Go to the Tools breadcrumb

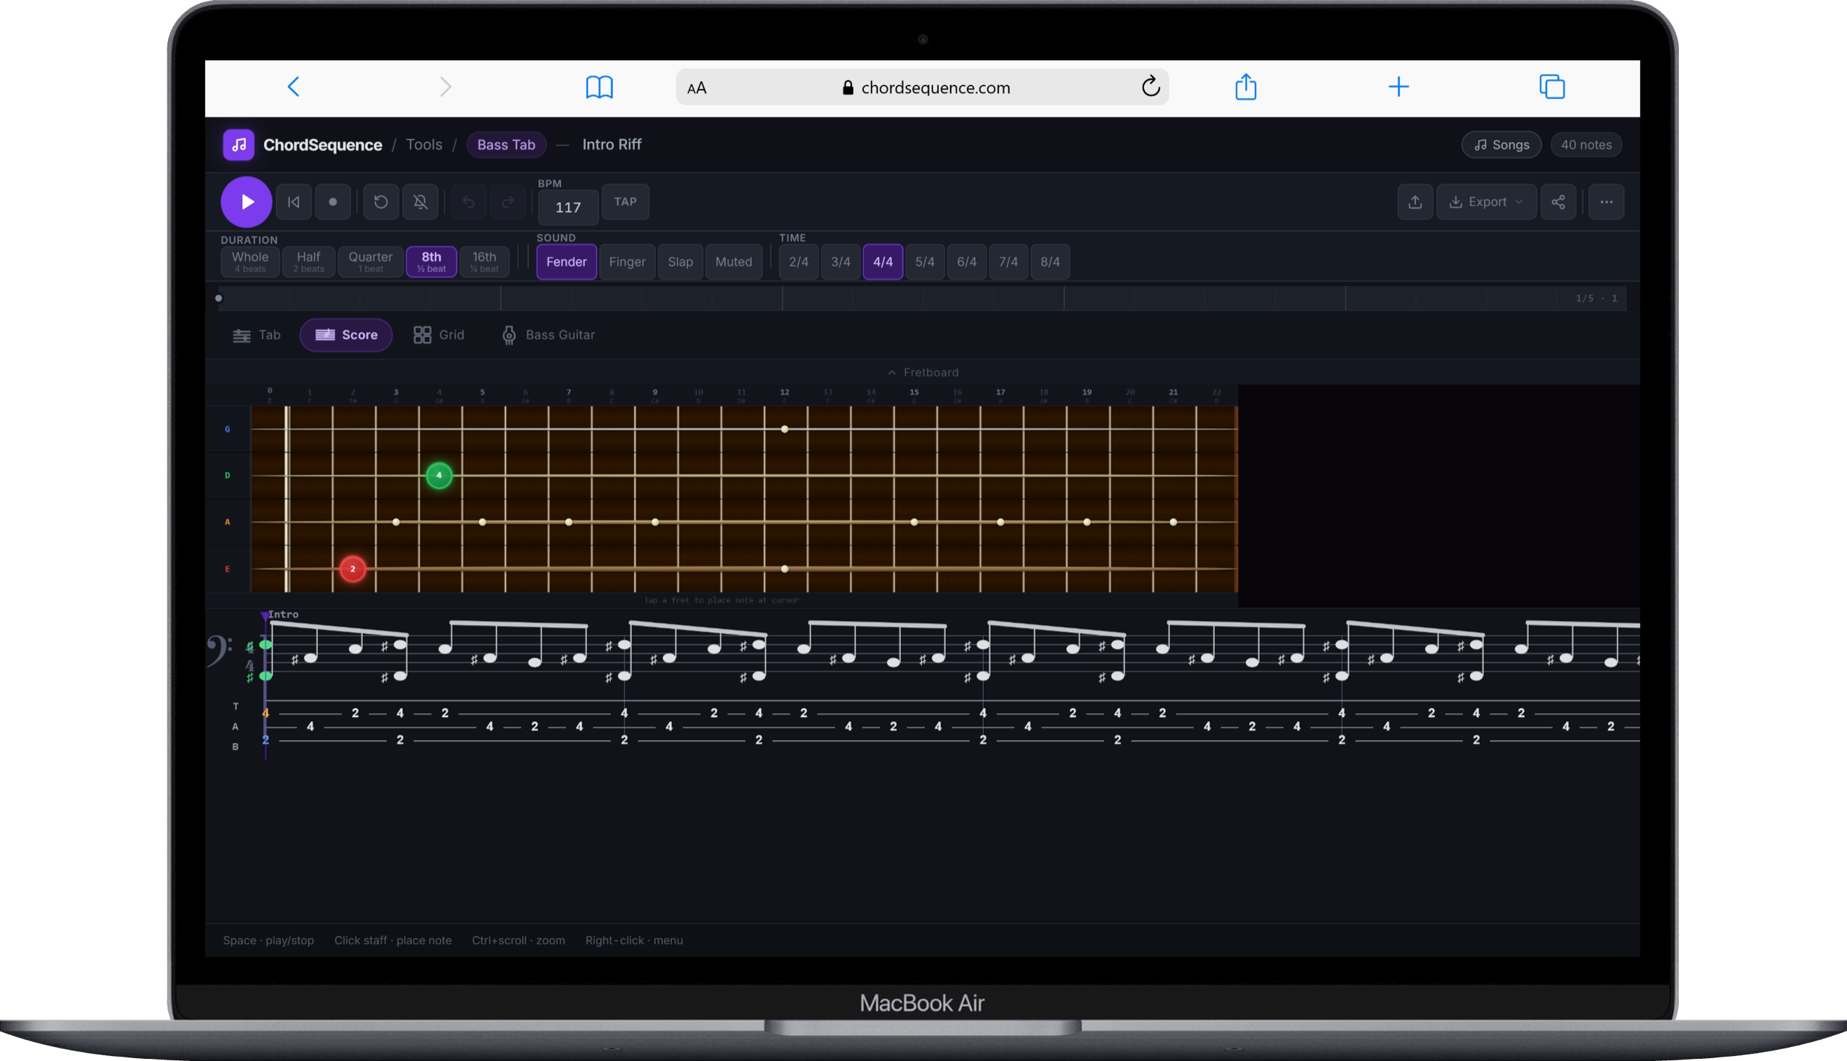[424, 144]
